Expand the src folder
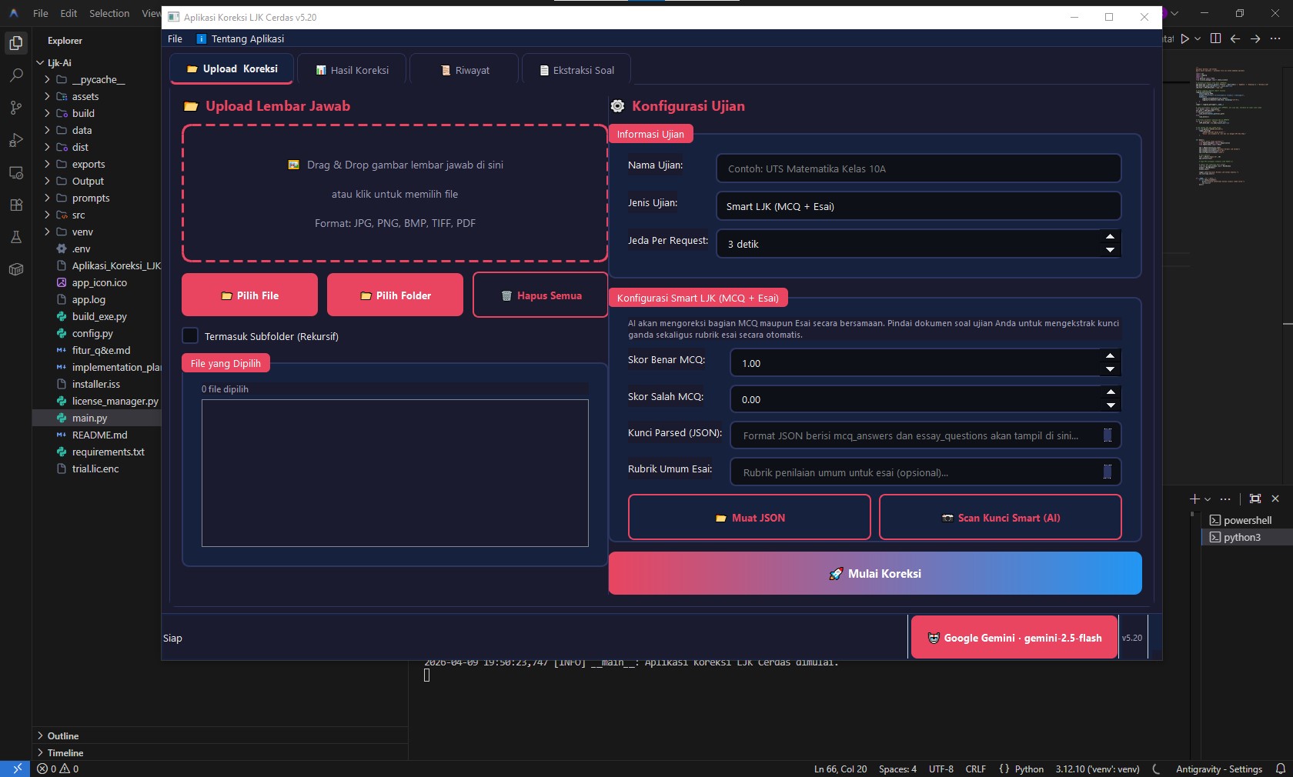The image size is (1293, 777). click(x=78, y=215)
